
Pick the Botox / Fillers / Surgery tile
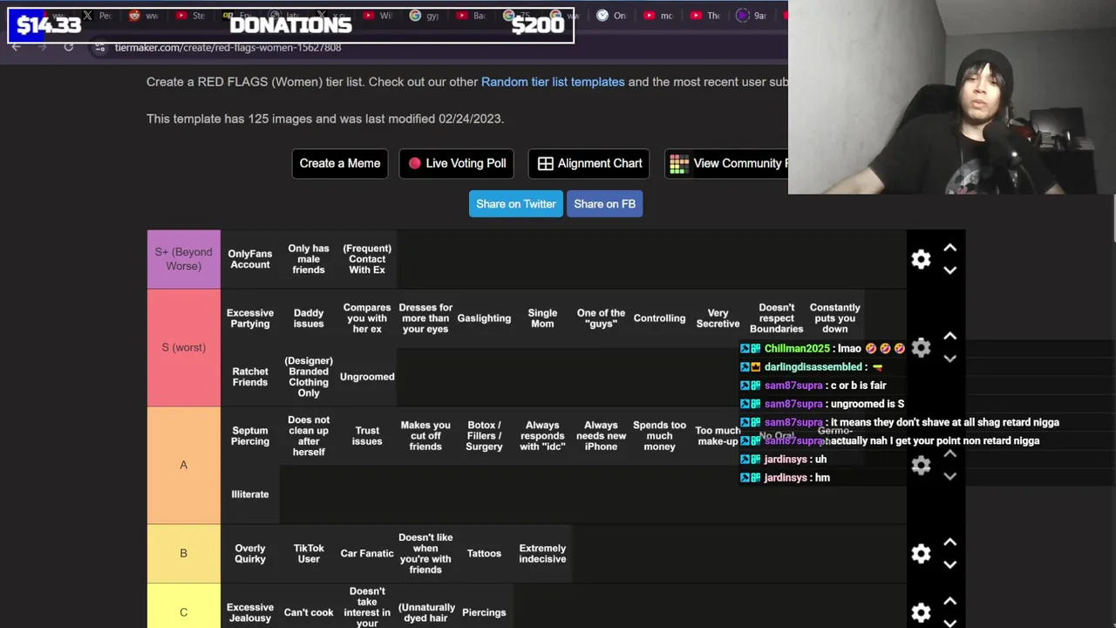point(484,436)
